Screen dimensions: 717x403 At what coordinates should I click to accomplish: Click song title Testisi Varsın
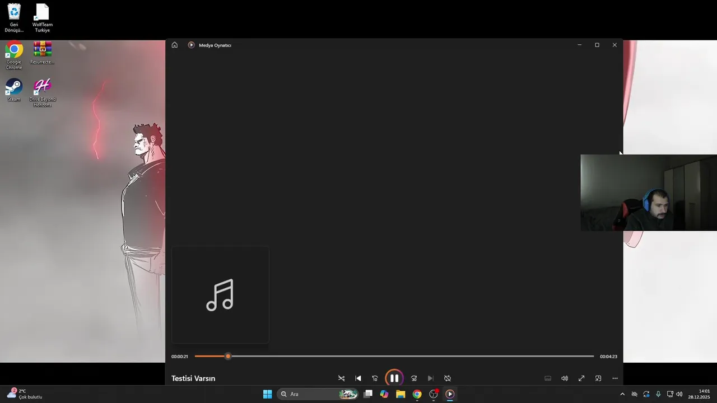pos(193,378)
